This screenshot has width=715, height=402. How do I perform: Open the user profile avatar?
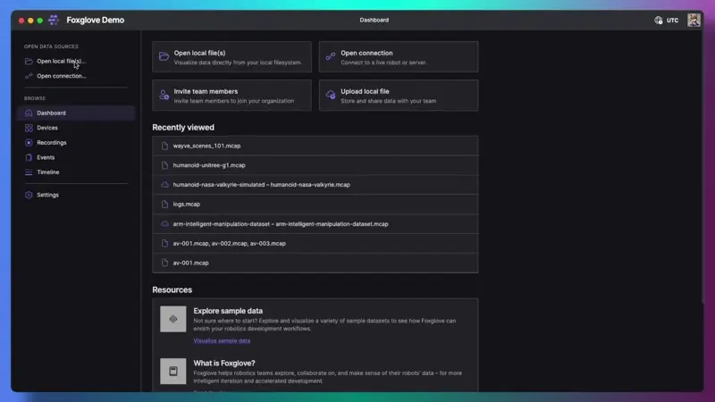694,20
